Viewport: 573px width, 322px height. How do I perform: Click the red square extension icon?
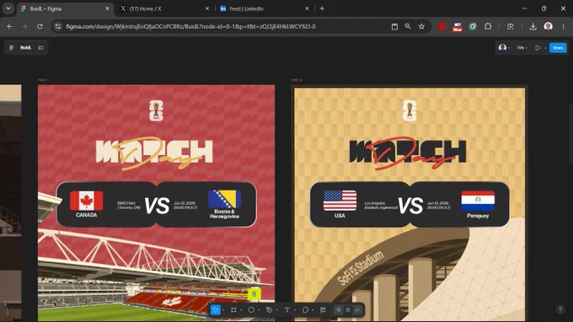(x=442, y=26)
